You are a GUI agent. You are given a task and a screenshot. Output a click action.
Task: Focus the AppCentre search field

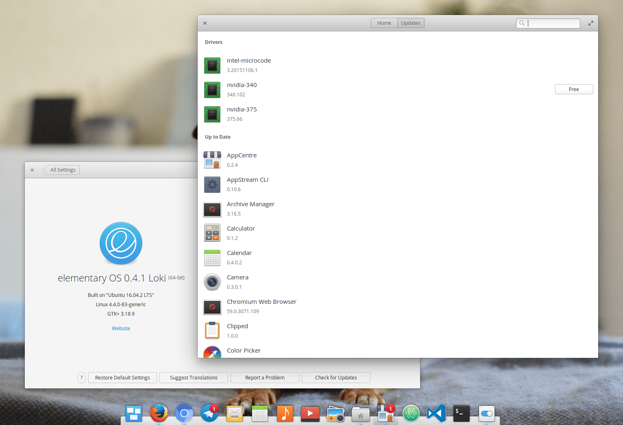click(x=548, y=23)
